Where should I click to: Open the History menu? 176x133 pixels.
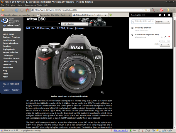point(20,5)
